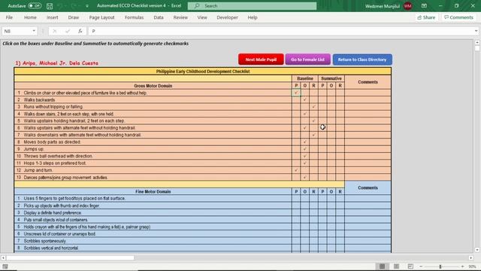Click 'Hops 1-3 steps on preferred foot' text
481x271 pixels.
(x=55, y=163)
